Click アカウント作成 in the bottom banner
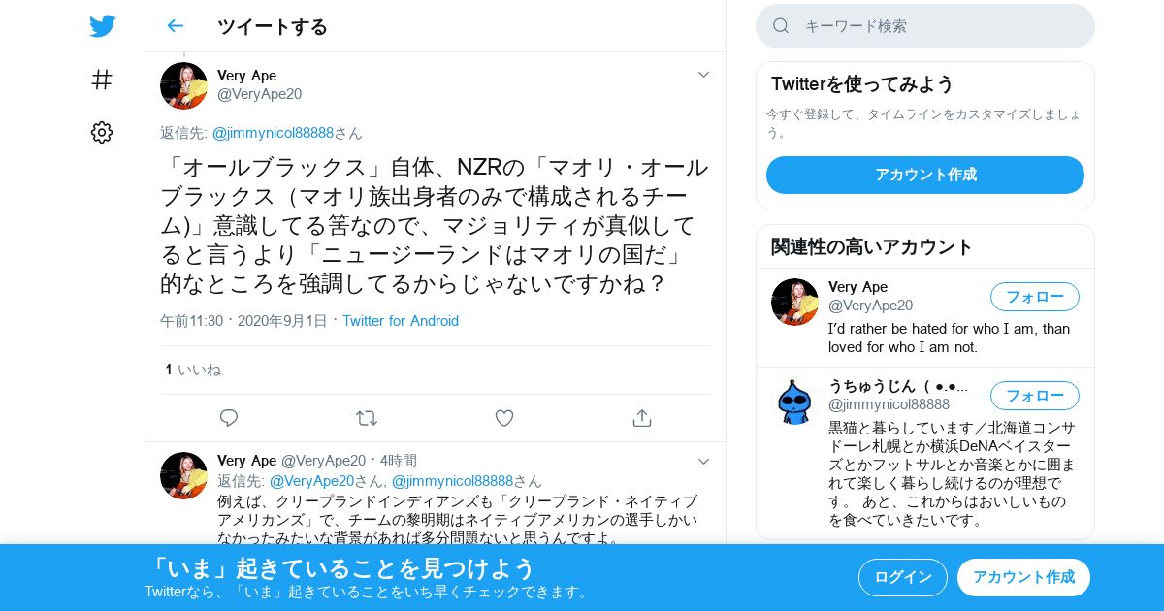Image resolution: width=1164 pixels, height=611 pixels. (1023, 577)
